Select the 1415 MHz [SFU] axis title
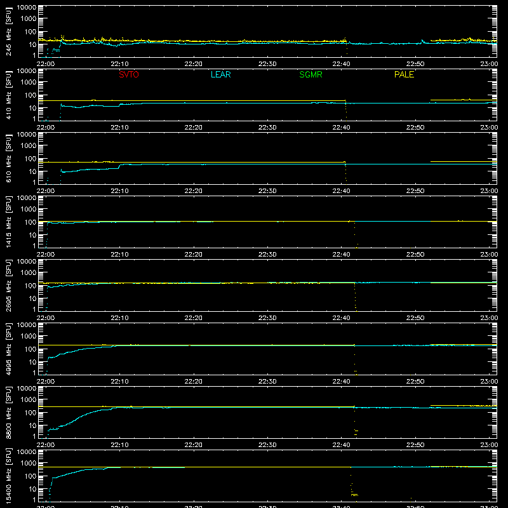508x508 pixels. (x=9, y=222)
